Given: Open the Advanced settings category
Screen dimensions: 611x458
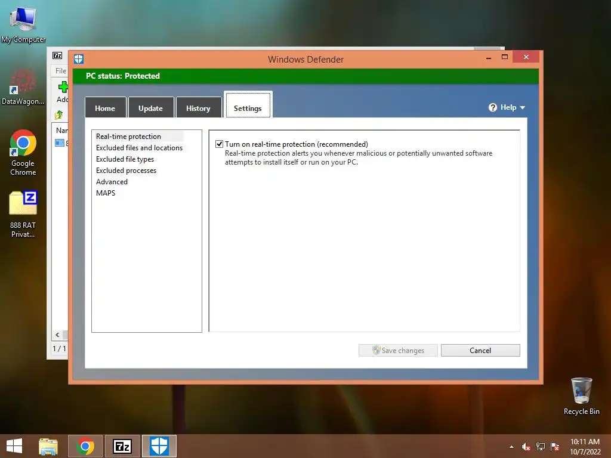Looking at the screenshot, I should click(x=112, y=181).
